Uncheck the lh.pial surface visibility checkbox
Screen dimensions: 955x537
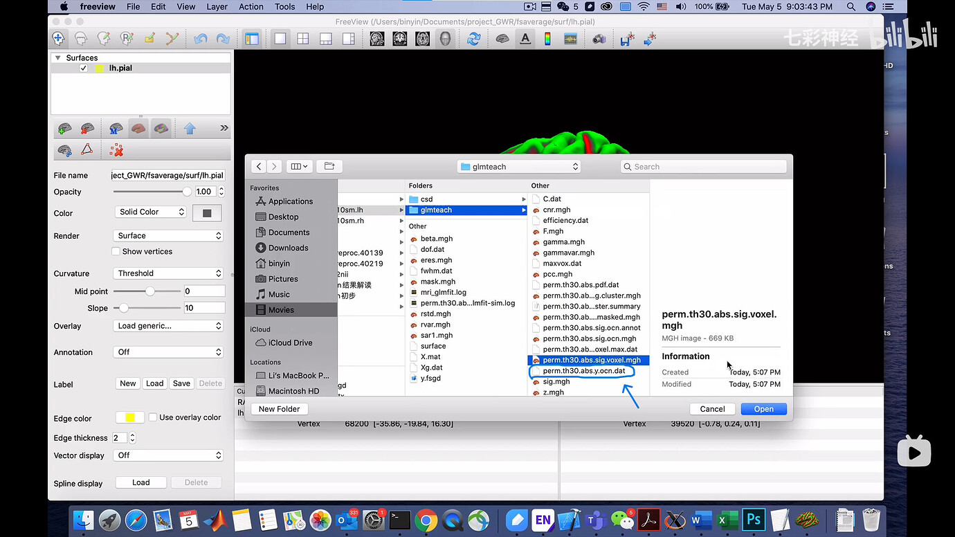pyautogui.click(x=84, y=69)
